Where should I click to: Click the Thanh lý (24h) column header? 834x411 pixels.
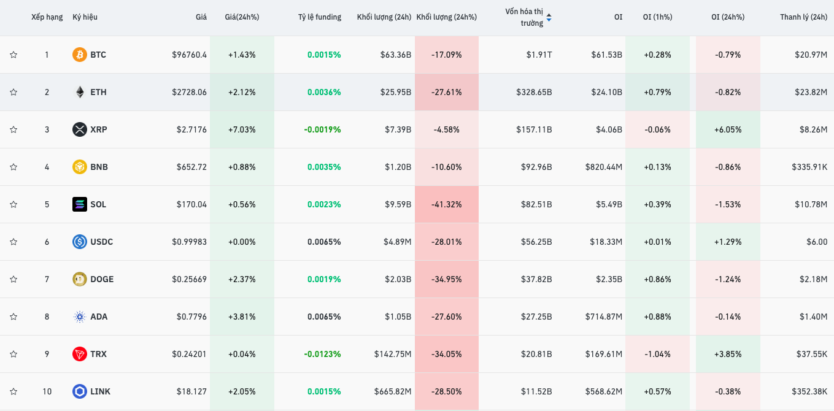point(803,17)
